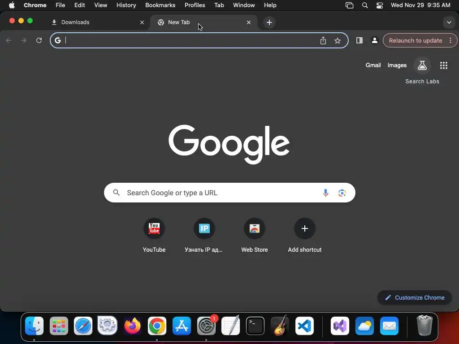Open Mail from the Dock
Screen dimensions: 459x344
tap(389, 326)
